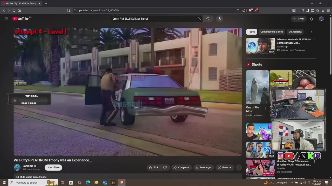
Task: Open a new browser tab
Action: click(x=46, y=3)
